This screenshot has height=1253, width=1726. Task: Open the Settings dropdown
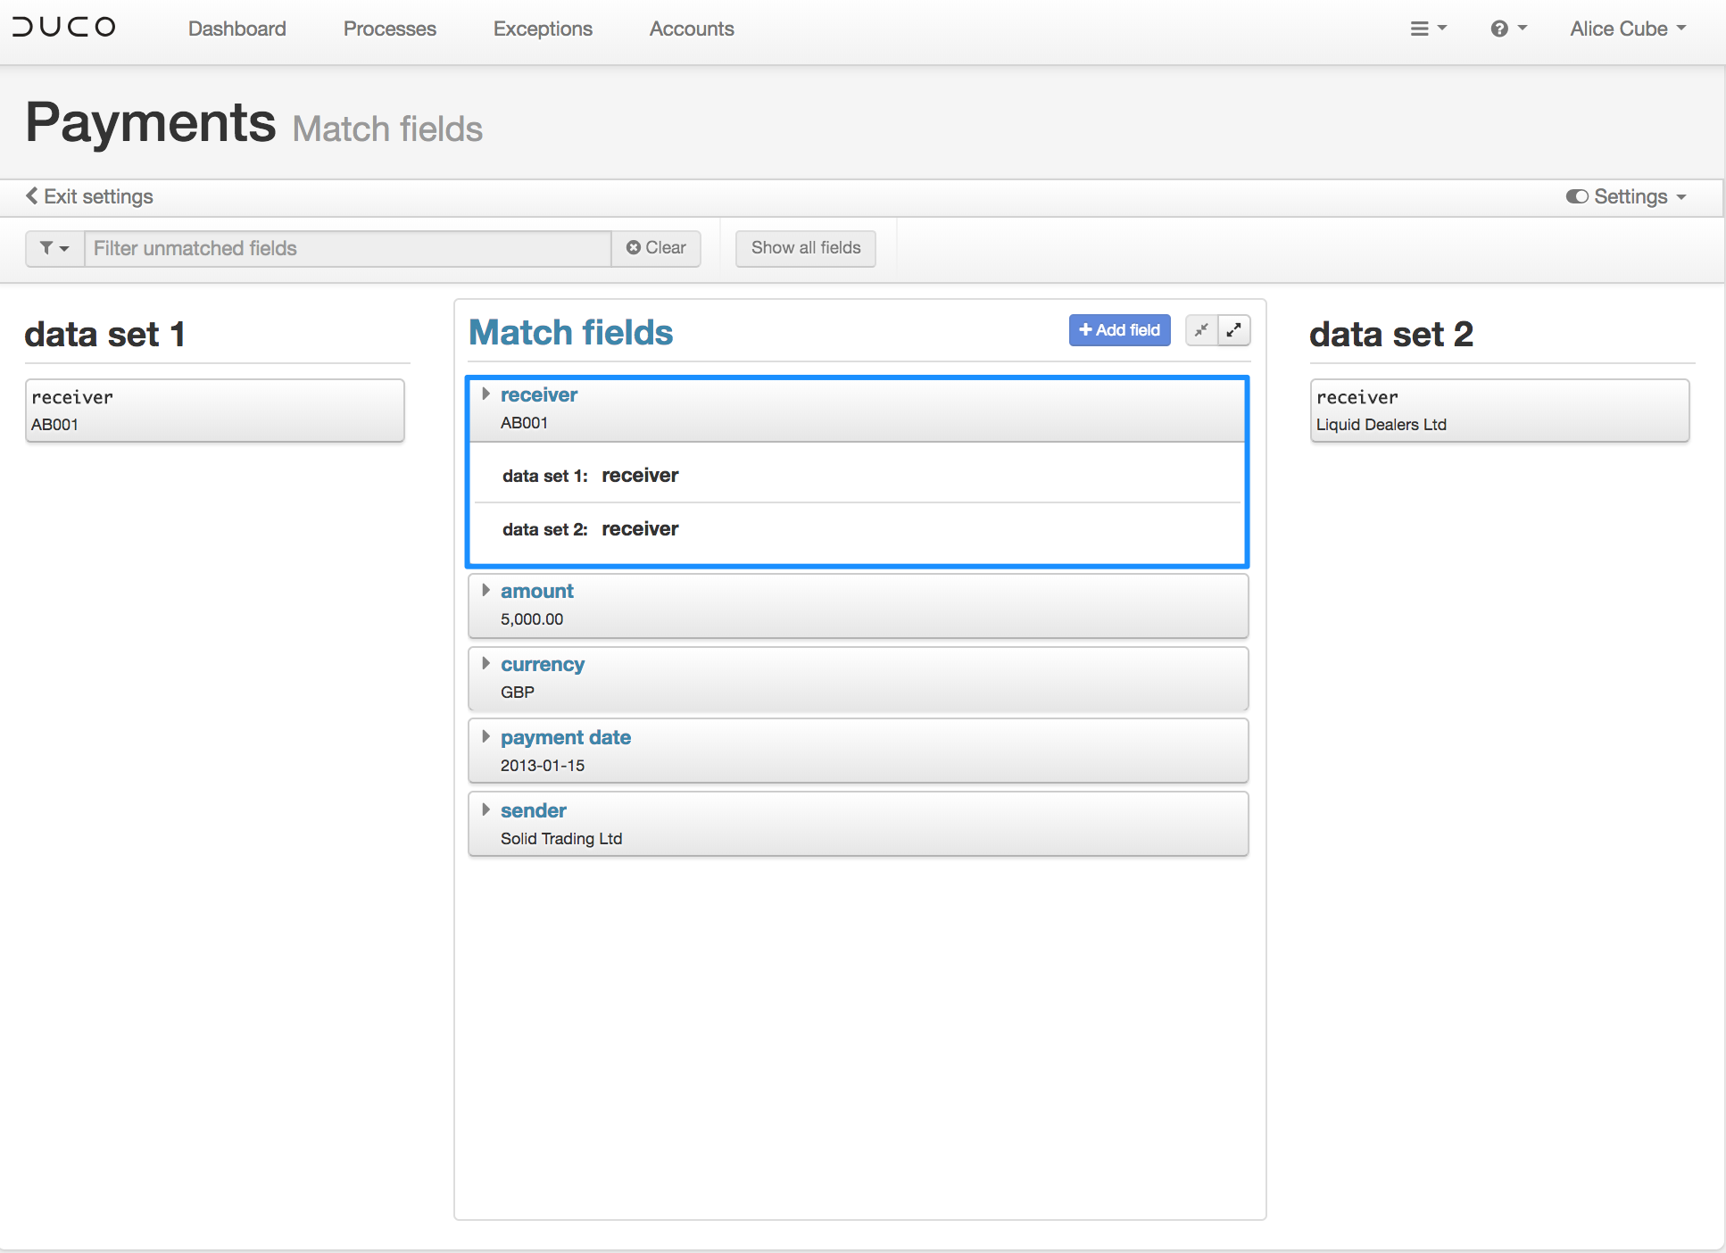click(x=1626, y=196)
